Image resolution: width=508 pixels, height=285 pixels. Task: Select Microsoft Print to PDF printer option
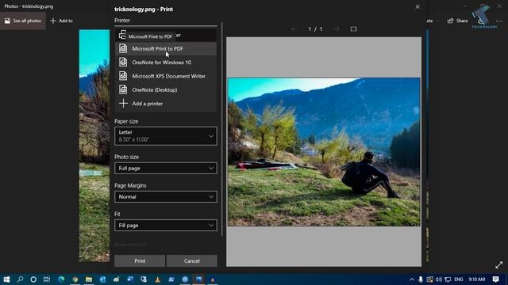click(x=166, y=49)
